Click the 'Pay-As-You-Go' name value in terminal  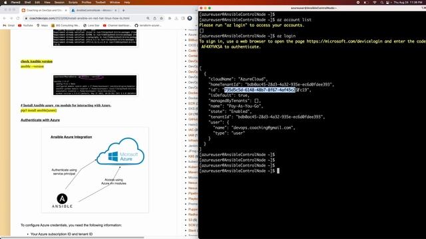tap(244, 106)
